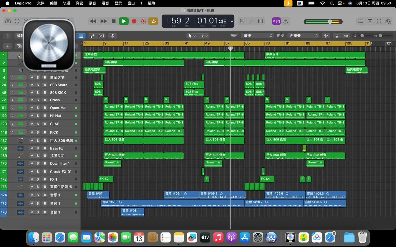The height and width of the screenshot is (247, 396).
Task: Click the add track plus button
Action: tap(7, 46)
